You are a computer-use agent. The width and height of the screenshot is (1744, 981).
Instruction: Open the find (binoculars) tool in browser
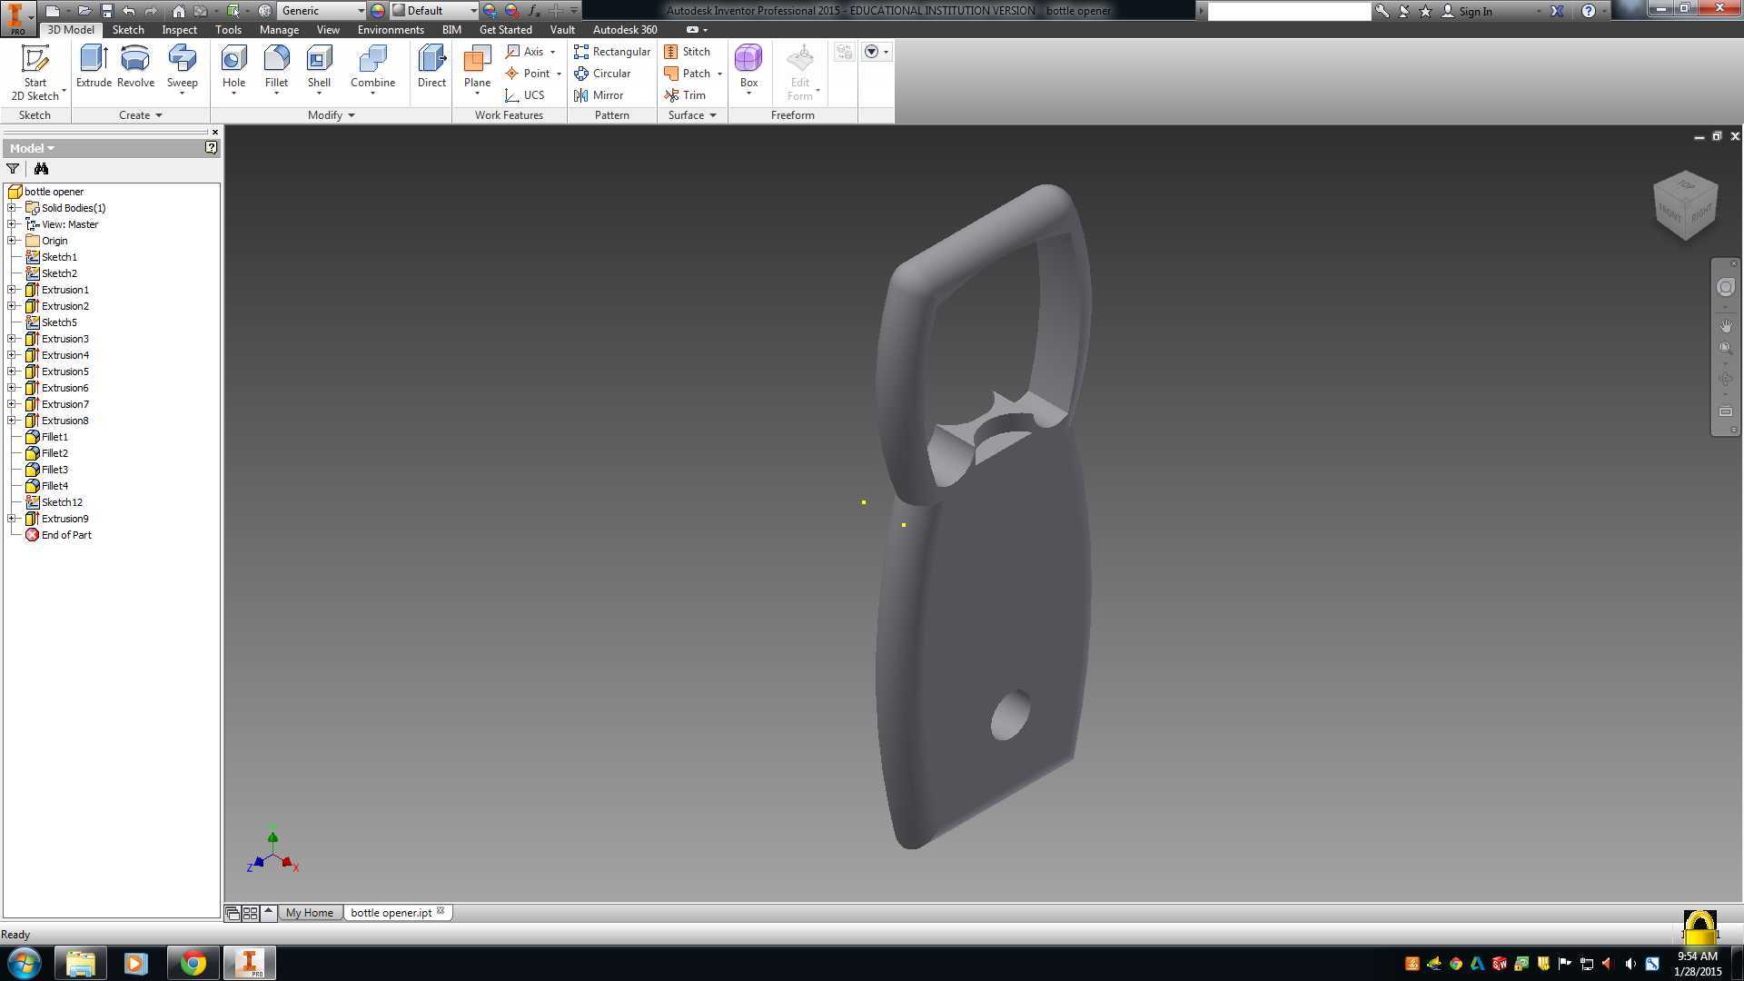[41, 169]
